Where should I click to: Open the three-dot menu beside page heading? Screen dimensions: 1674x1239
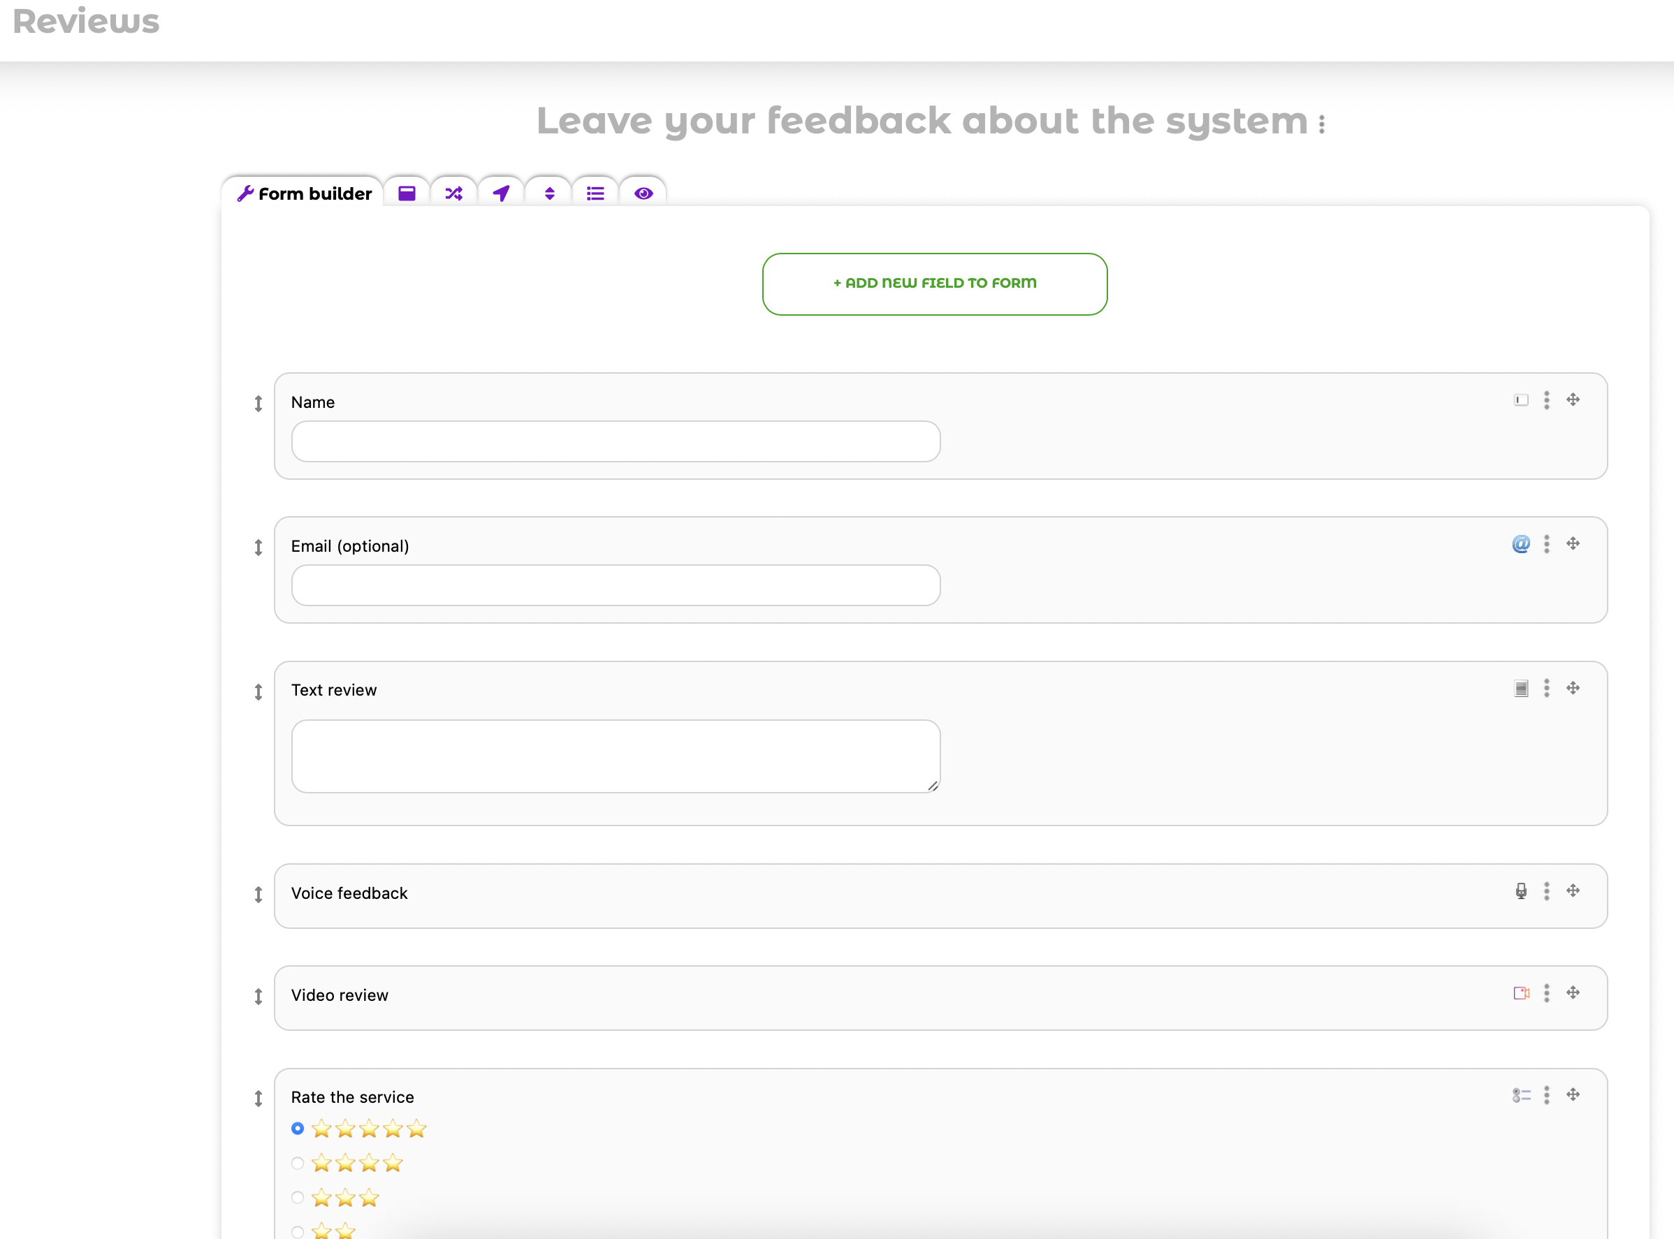(1322, 124)
